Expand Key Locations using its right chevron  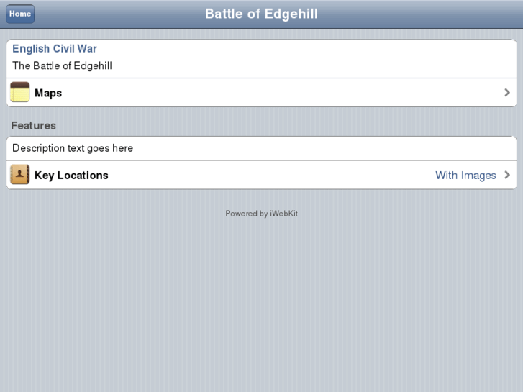507,175
